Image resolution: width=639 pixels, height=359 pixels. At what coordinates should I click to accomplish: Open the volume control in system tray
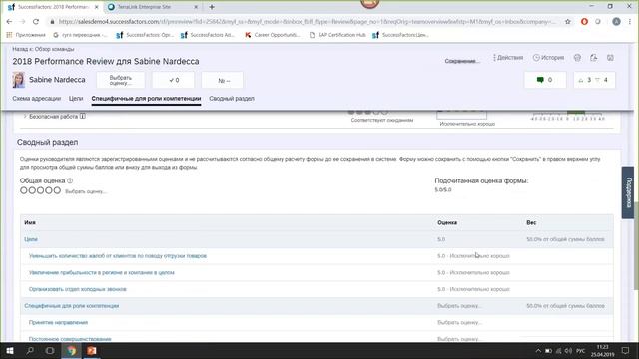click(568, 350)
